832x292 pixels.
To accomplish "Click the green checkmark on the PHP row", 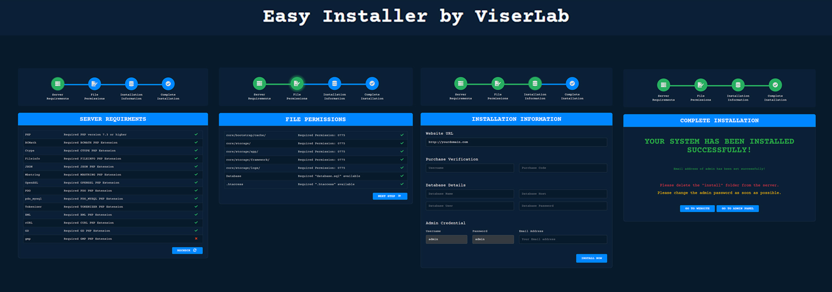I will coord(196,134).
